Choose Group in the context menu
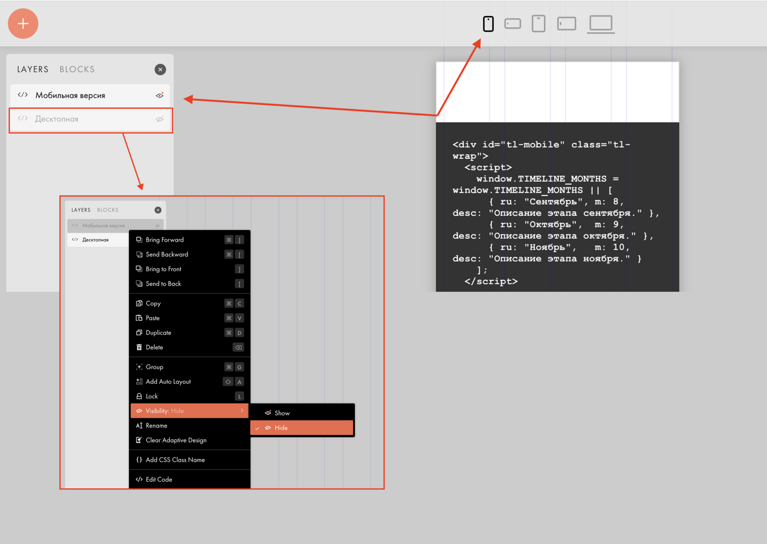 [x=189, y=367]
